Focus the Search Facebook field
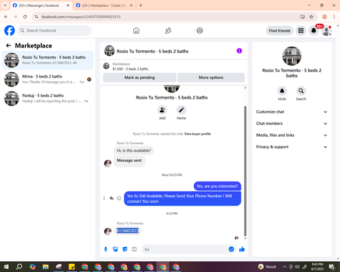The image size is (340, 272). click(x=54, y=31)
